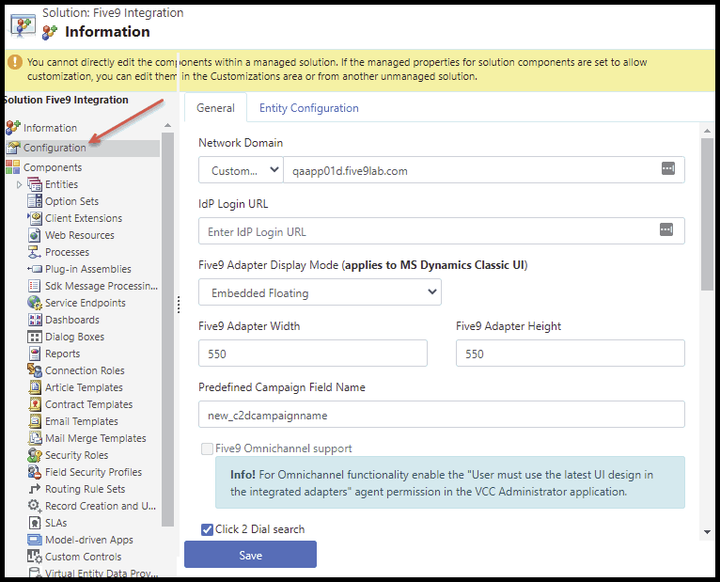The width and height of the screenshot is (720, 582).
Task: Click the Dialog Boxes icon
Action: (35, 337)
